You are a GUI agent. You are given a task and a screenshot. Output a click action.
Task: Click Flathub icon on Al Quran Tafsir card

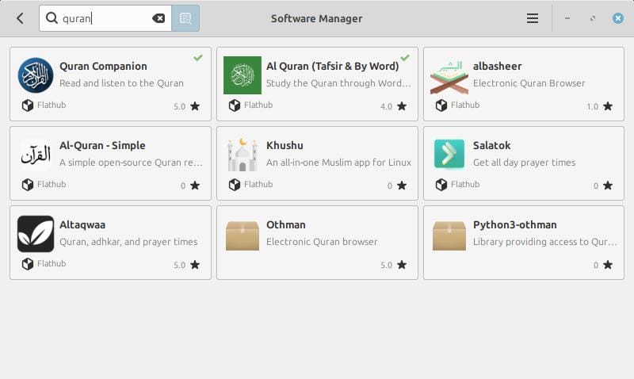point(235,105)
